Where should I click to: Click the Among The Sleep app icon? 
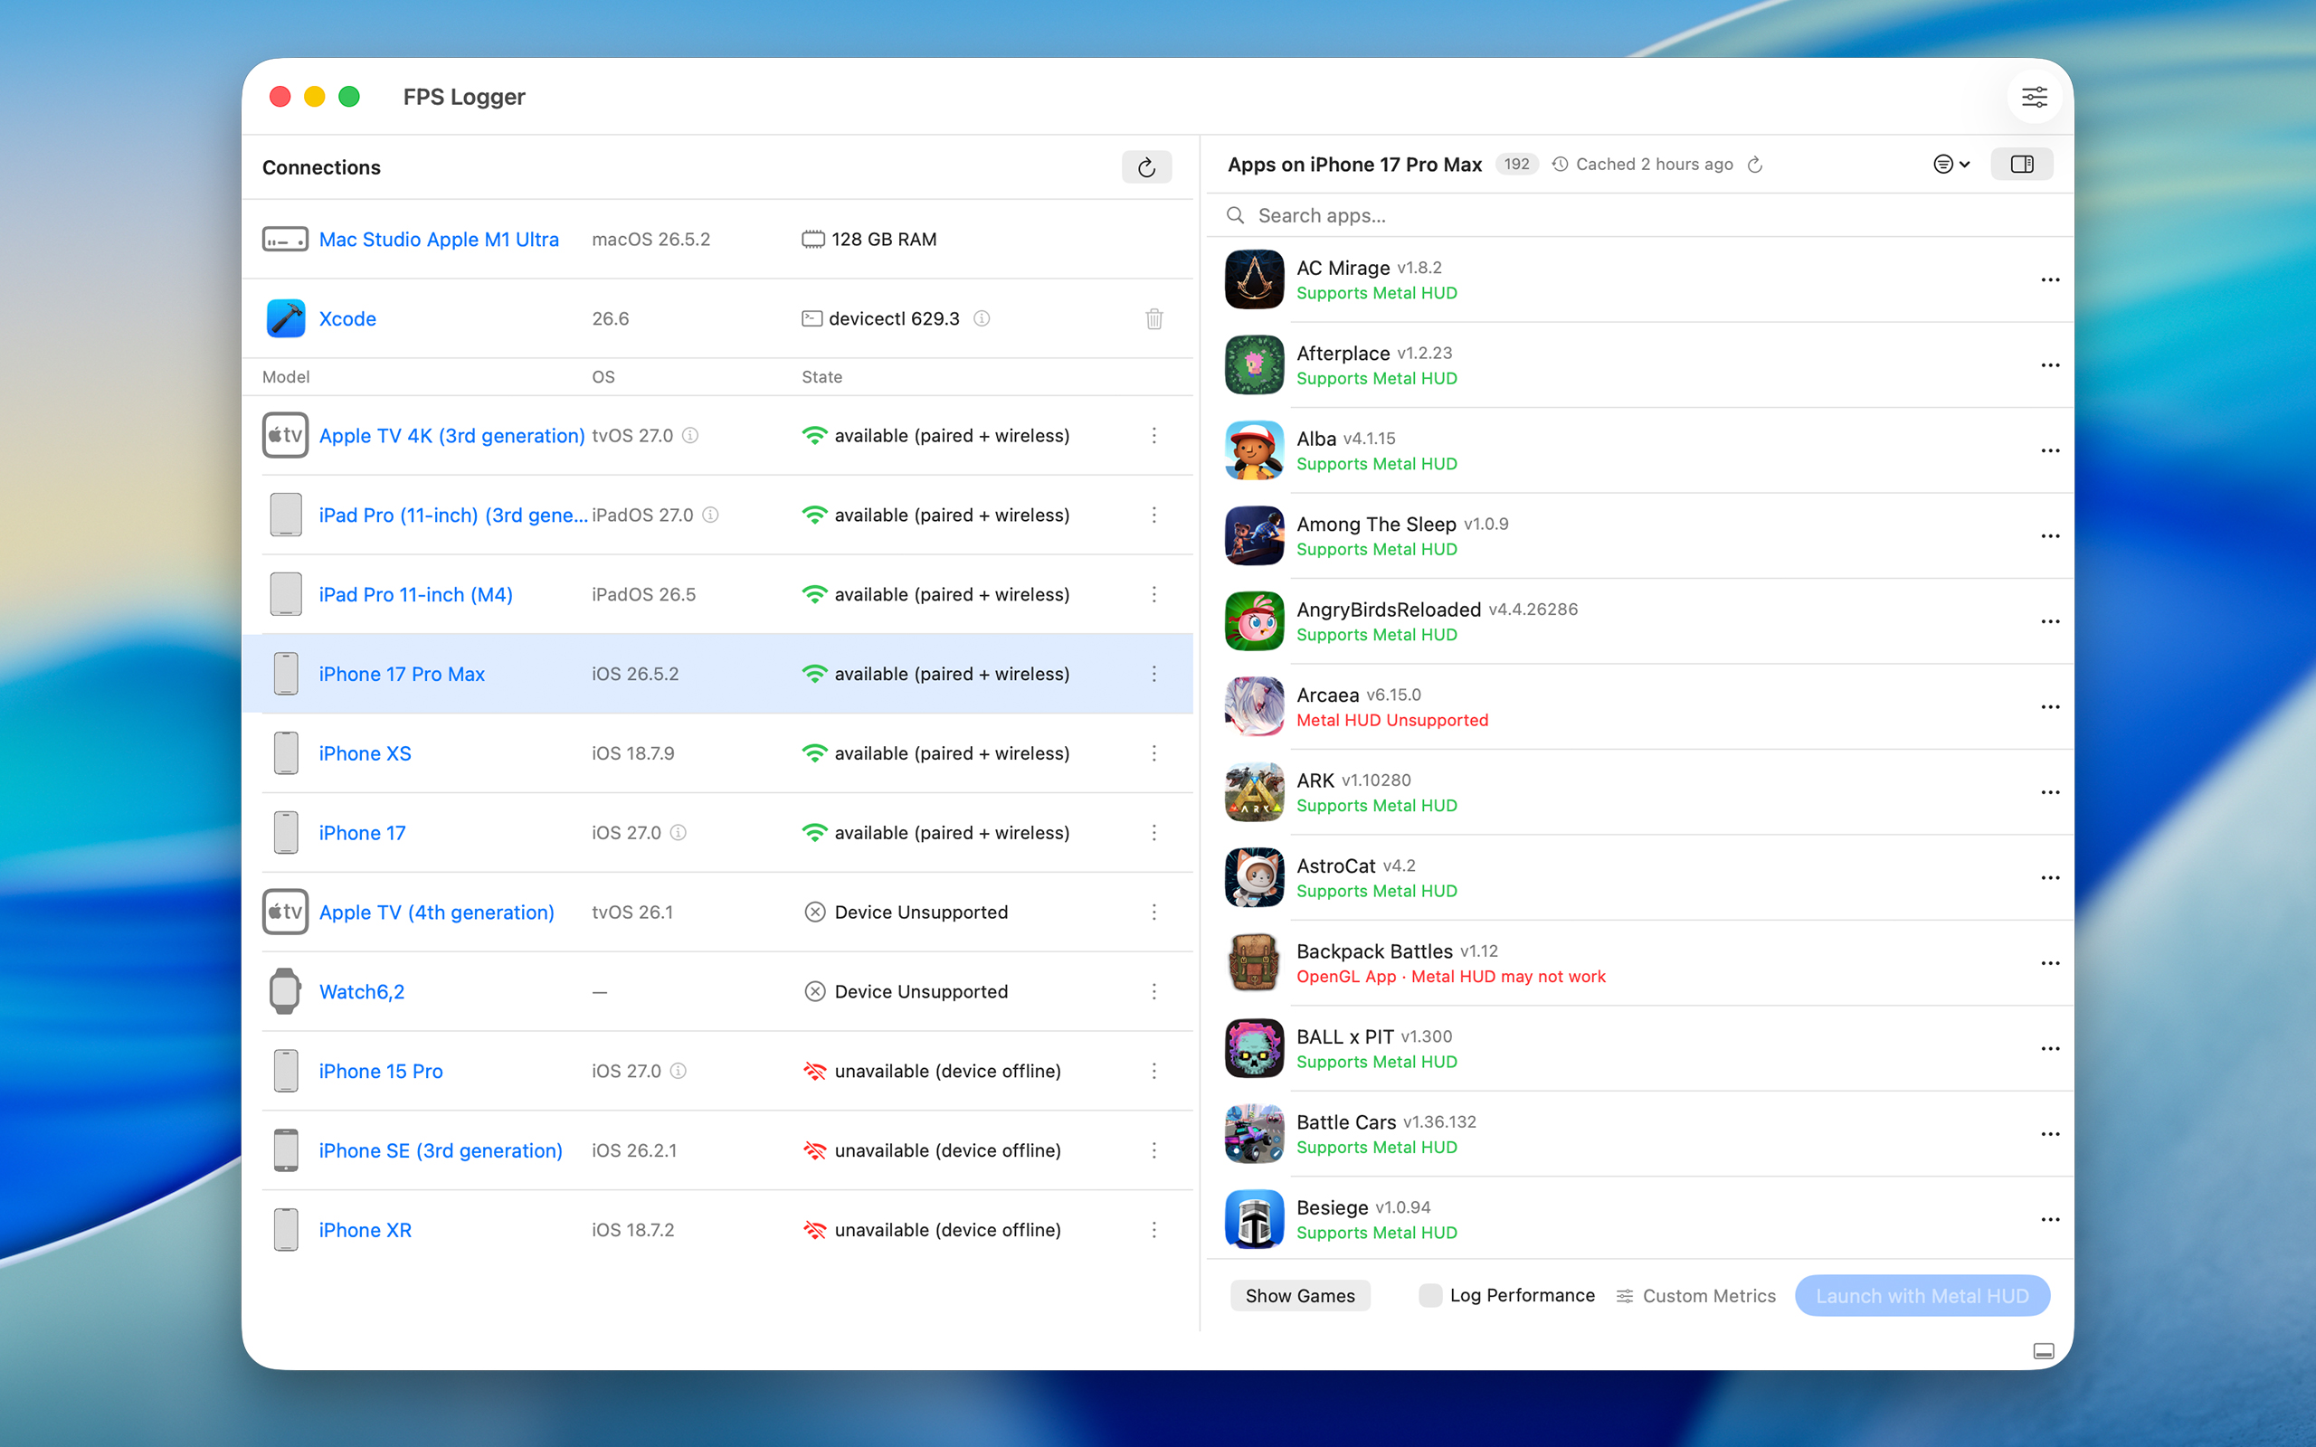click(1254, 536)
